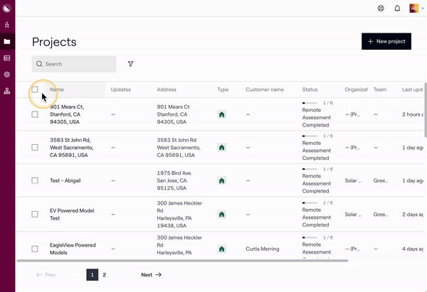427x292 pixels.
Task: Open the filter funnel icon
Action: [x=131, y=64]
